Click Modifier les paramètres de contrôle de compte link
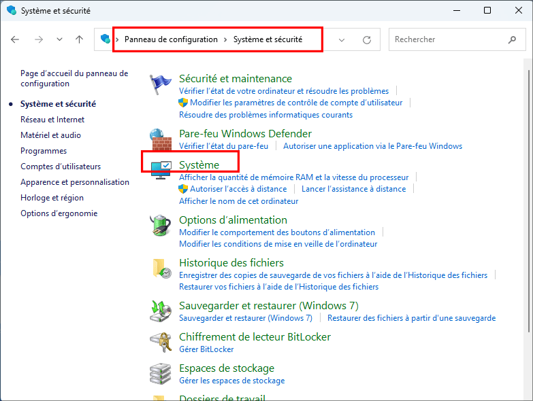This screenshot has width=533, height=401. click(296, 103)
